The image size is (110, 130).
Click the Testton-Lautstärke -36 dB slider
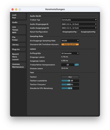pos(70,81)
